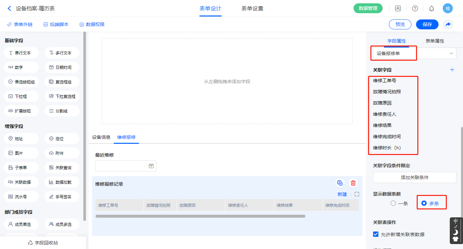Select the 下拉框 field type

point(21,96)
